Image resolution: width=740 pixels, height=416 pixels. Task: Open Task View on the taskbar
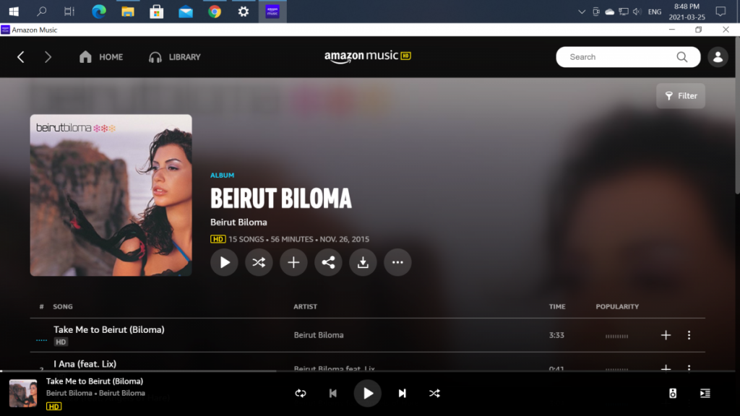click(69, 12)
